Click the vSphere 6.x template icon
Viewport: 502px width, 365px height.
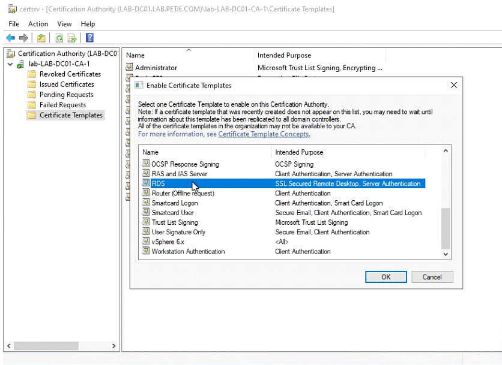146,242
